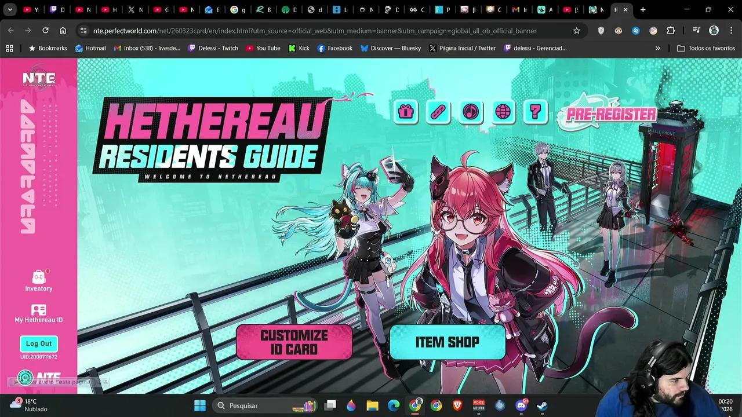Open the Inventory in the sidebar
Screen dimensions: 742x417
(x=39, y=281)
